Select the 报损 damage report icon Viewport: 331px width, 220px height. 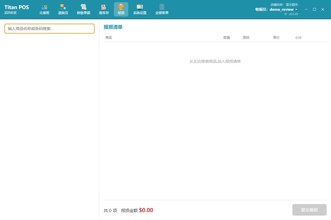coord(121,9)
